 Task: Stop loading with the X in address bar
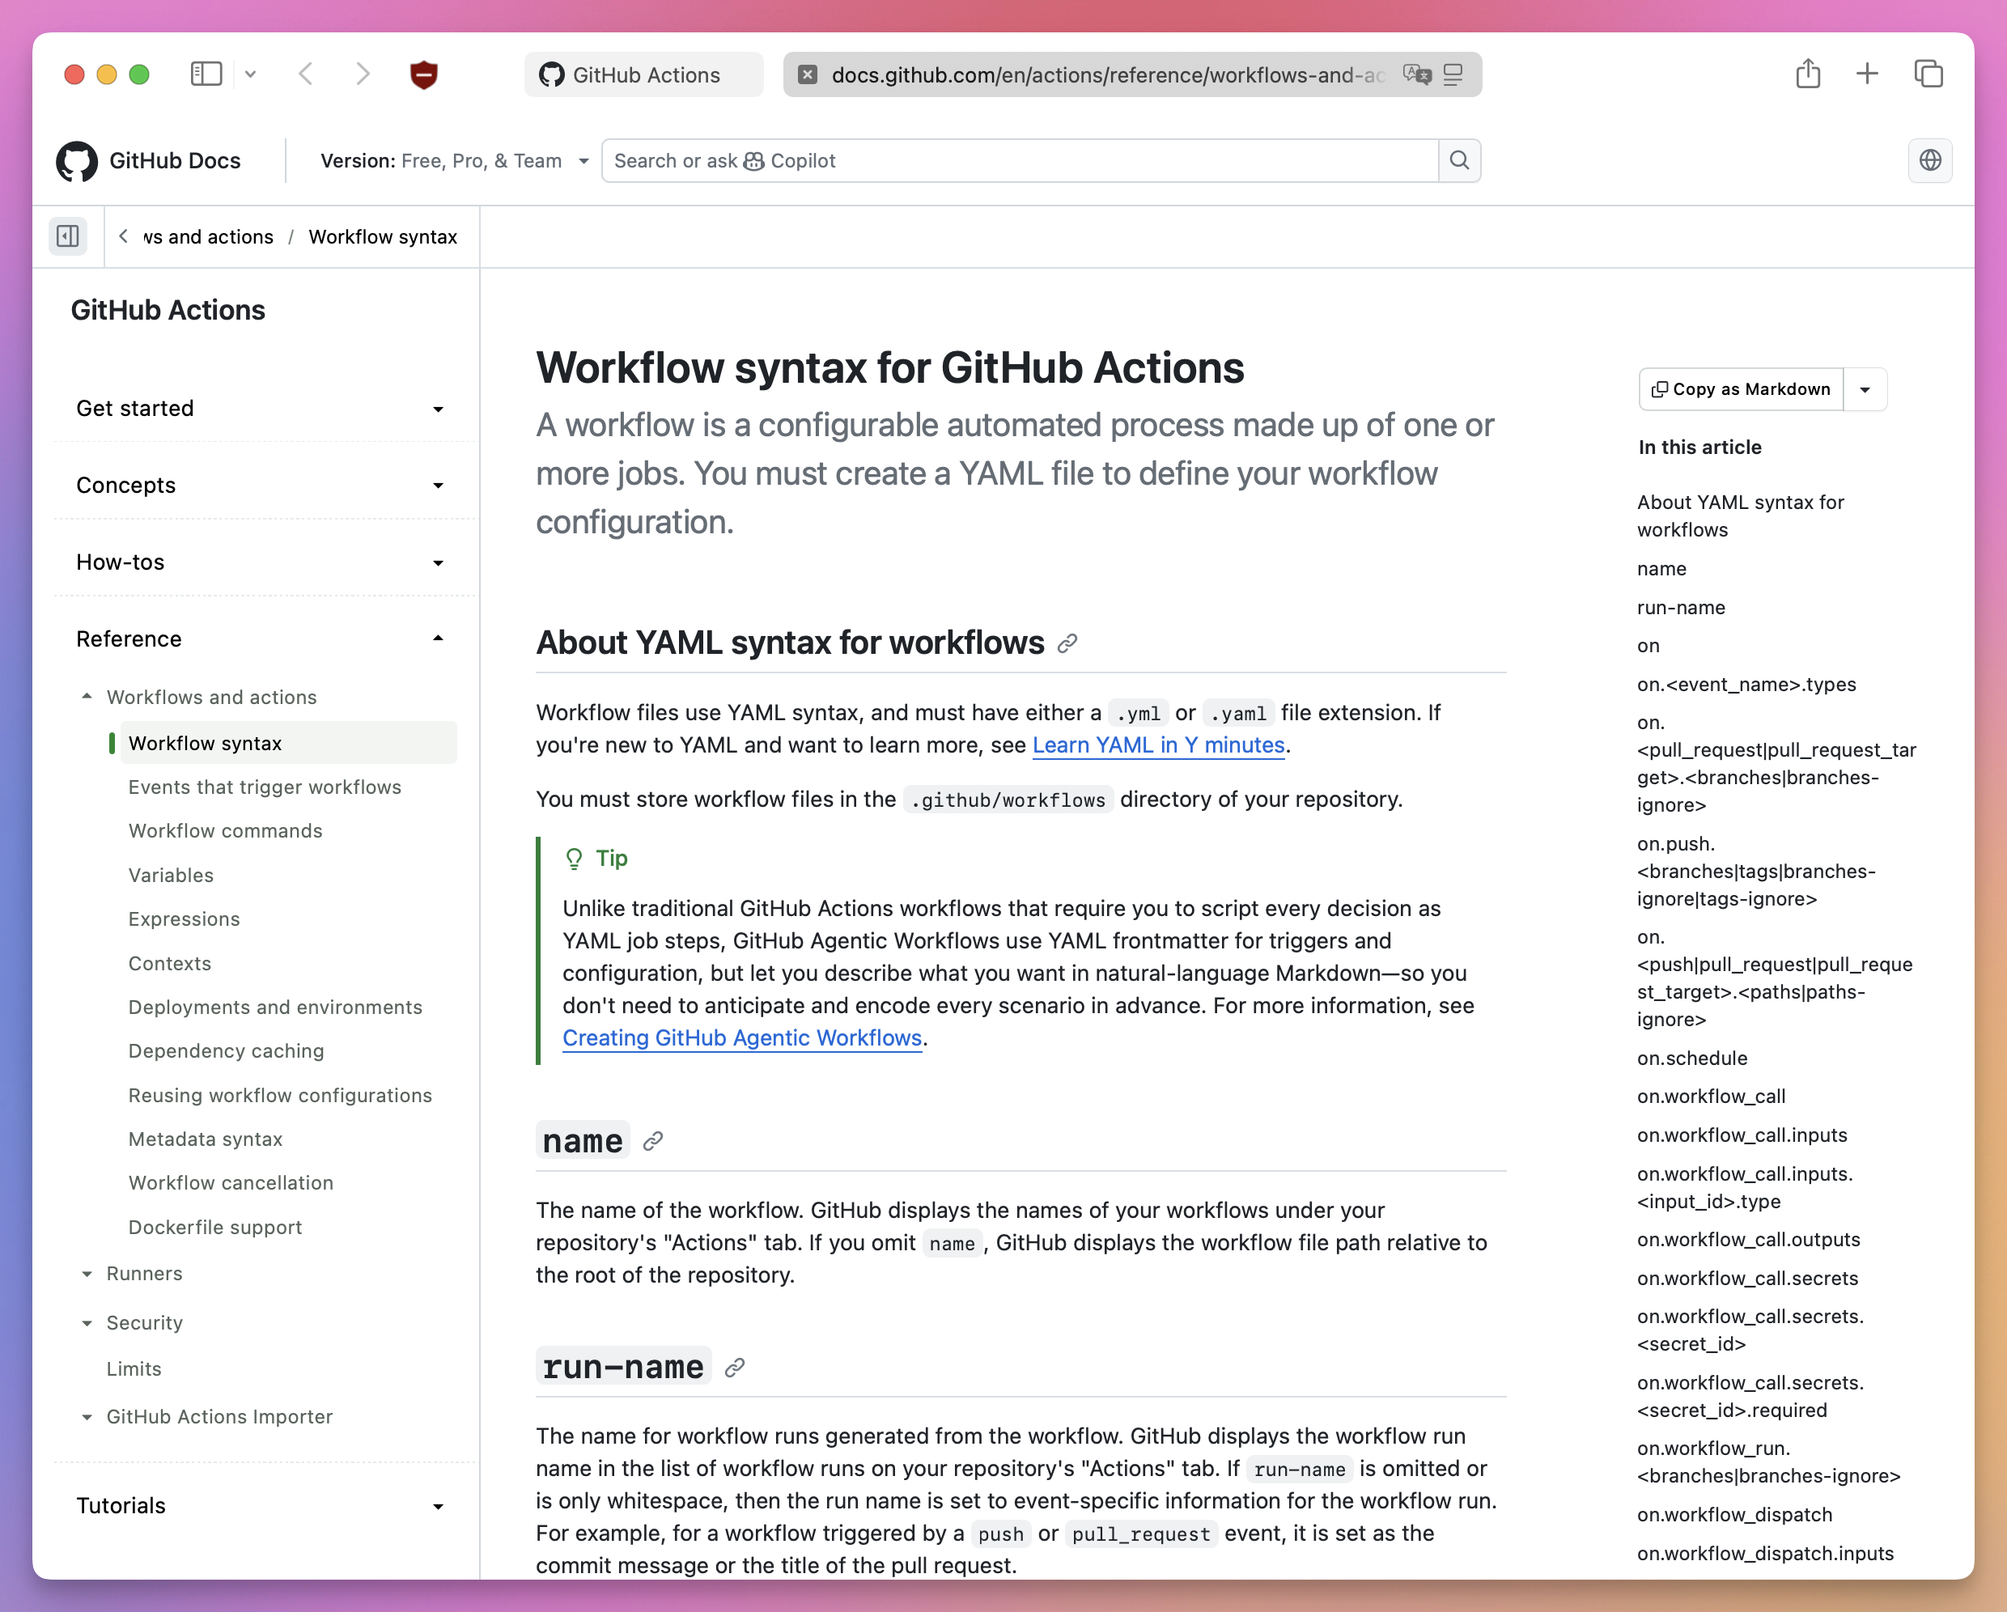point(808,74)
